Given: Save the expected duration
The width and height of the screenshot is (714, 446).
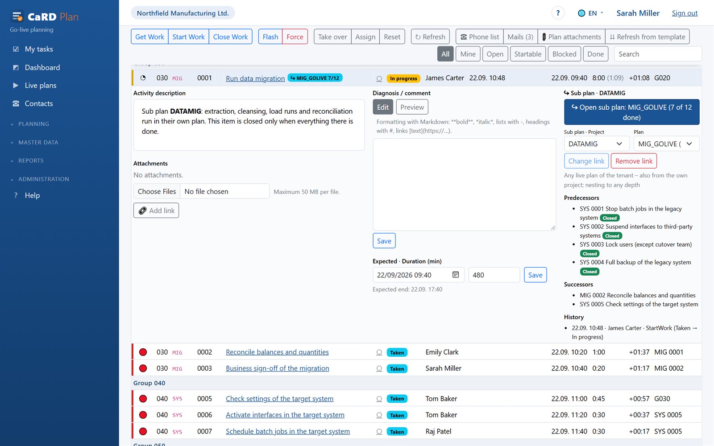Looking at the screenshot, I should click(535, 275).
